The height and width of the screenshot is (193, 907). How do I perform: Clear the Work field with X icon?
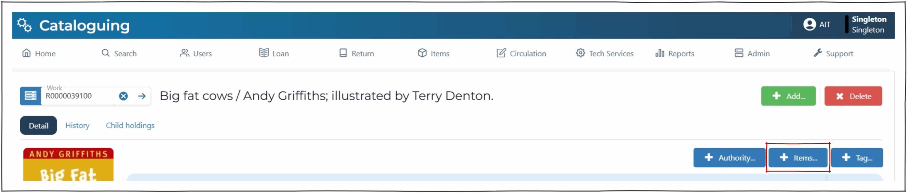(x=123, y=96)
